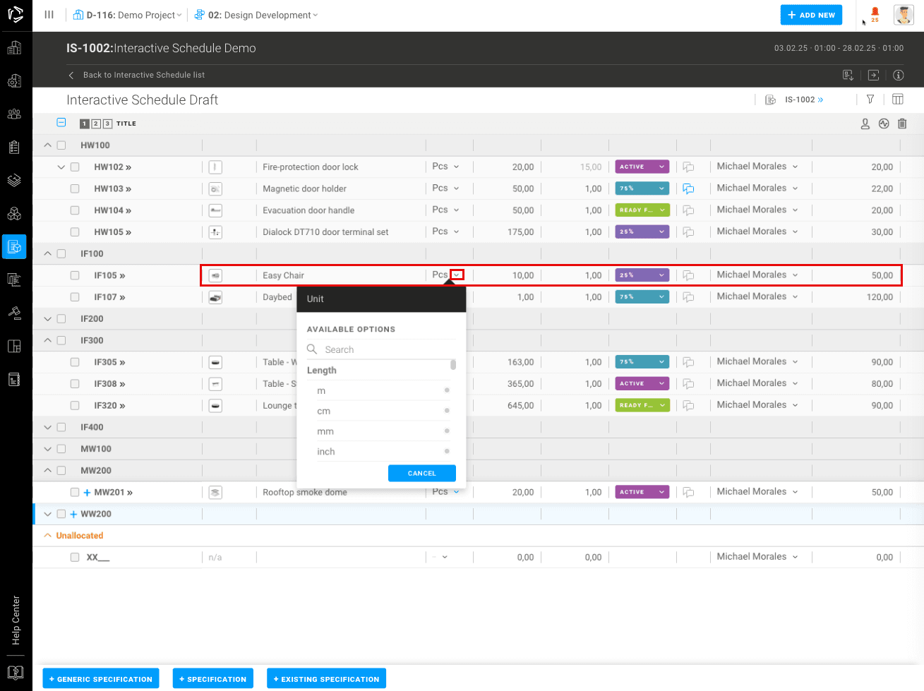Open the floor-plan layout sidebar icon
This screenshot has width=924, height=691.
14,346
